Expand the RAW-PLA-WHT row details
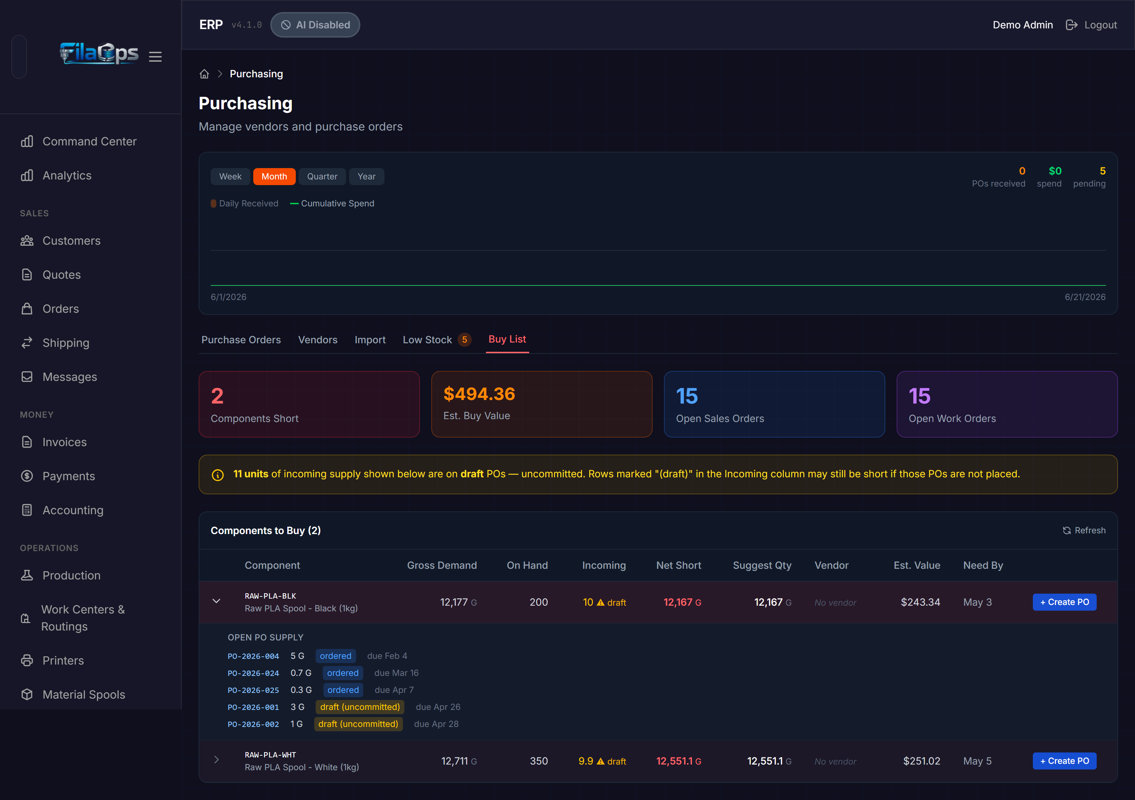Screen dimensions: 1135x800 tap(216, 760)
